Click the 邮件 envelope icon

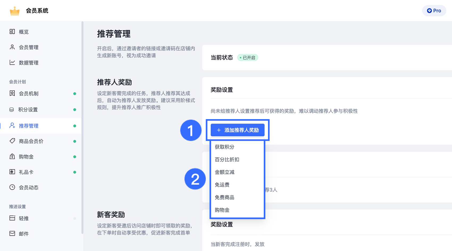[12, 233]
